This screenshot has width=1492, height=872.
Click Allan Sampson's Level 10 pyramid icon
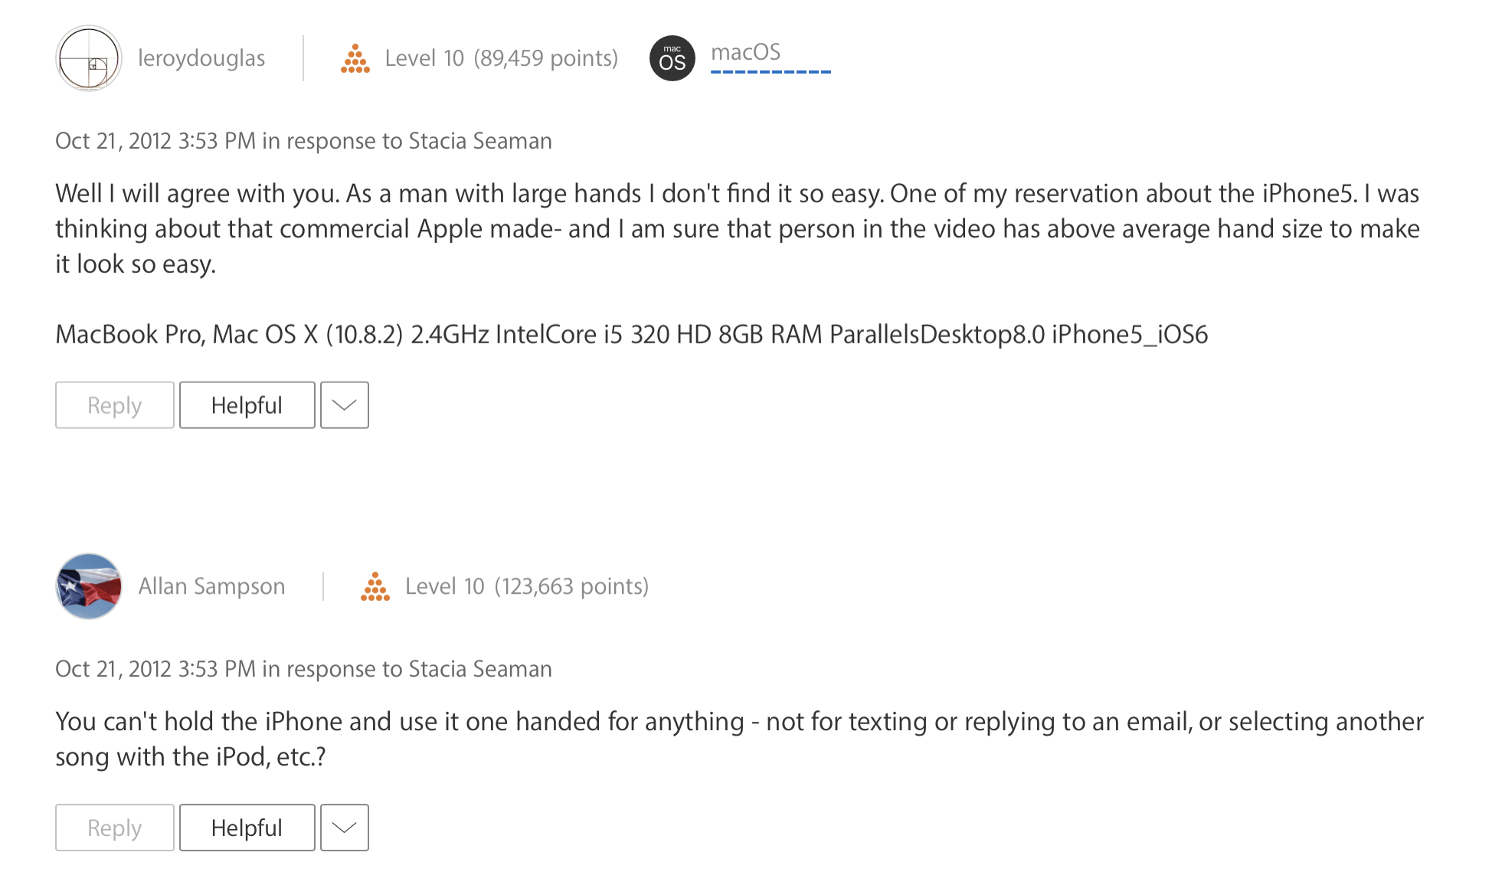(x=375, y=586)
